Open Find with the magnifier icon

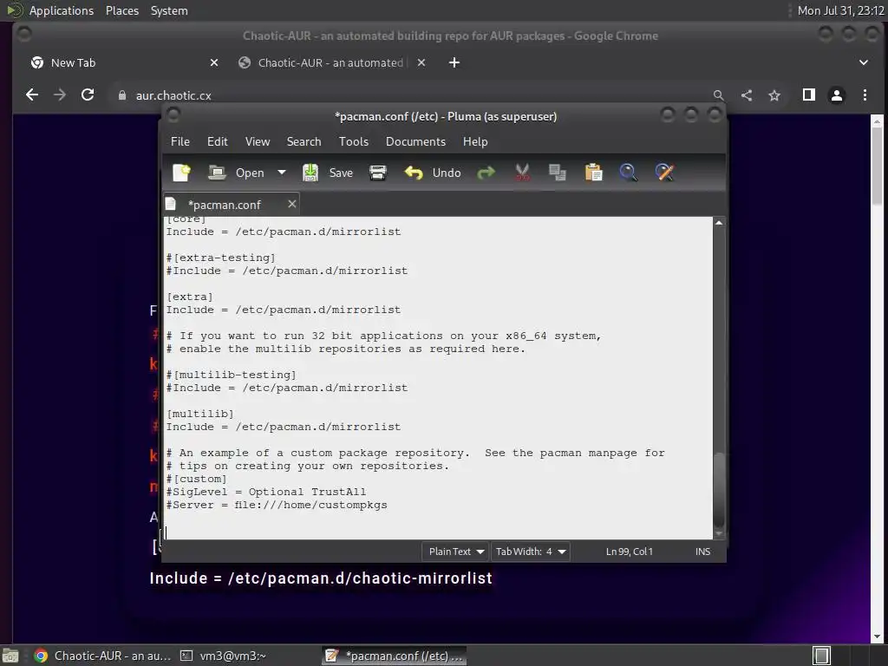tap(628, 173)
